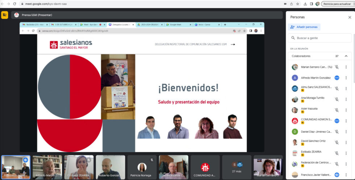
Task: Click the Añadir personas button
Action: (304, 27)
